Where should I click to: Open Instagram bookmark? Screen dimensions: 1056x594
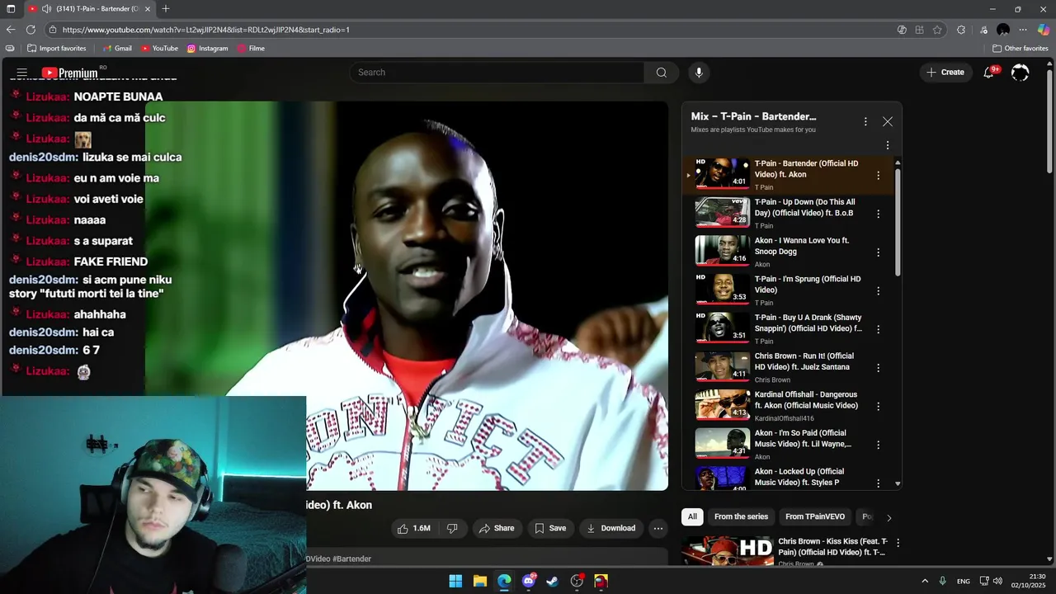(207, 49)
